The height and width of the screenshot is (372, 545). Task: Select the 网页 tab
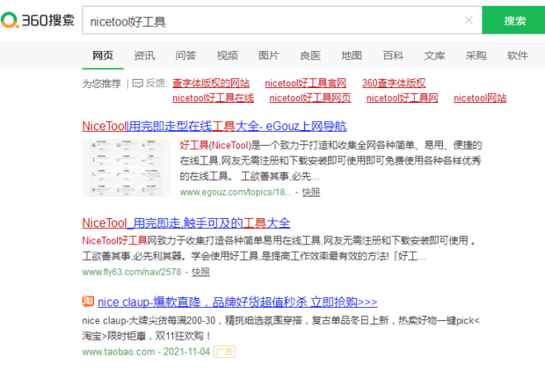point(103,55)
